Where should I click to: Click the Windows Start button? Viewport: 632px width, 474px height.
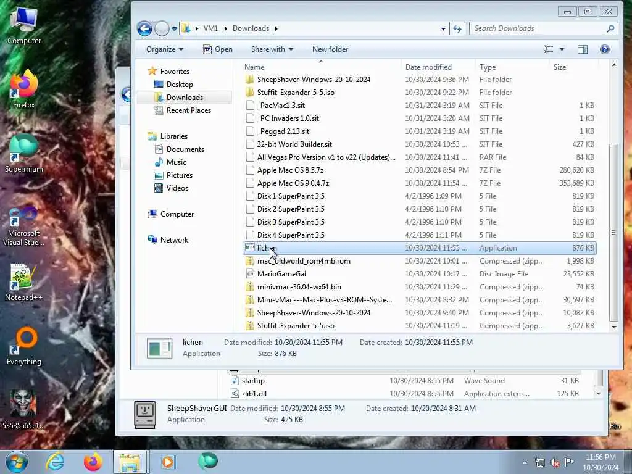point(17,462)
